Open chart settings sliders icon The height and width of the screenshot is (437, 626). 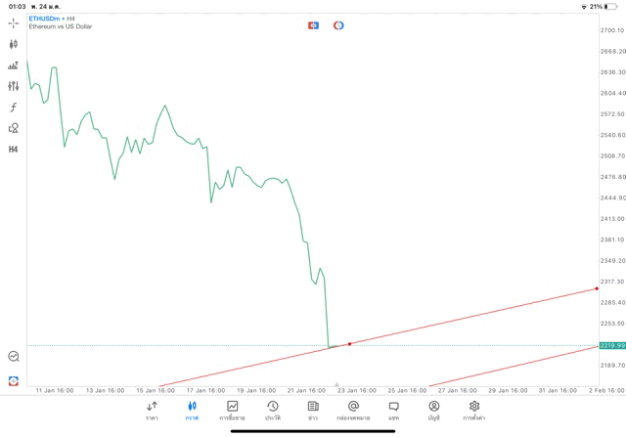[x=14, y=86]
